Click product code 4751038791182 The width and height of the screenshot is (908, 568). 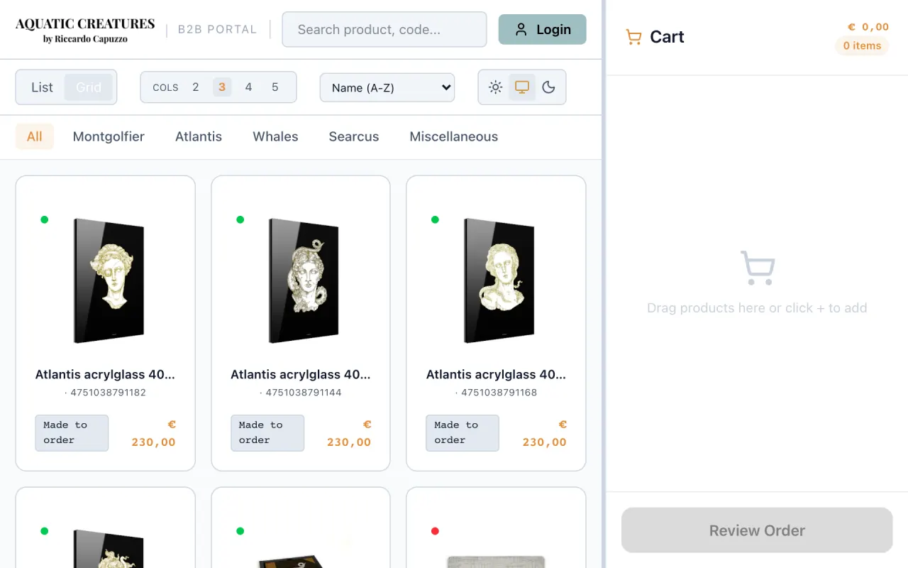[x=108, y=393]
